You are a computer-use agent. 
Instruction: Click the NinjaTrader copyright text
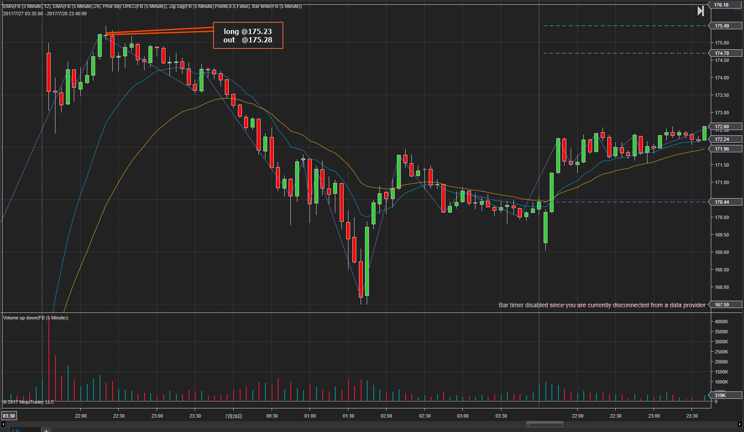[x=28, y=402]
